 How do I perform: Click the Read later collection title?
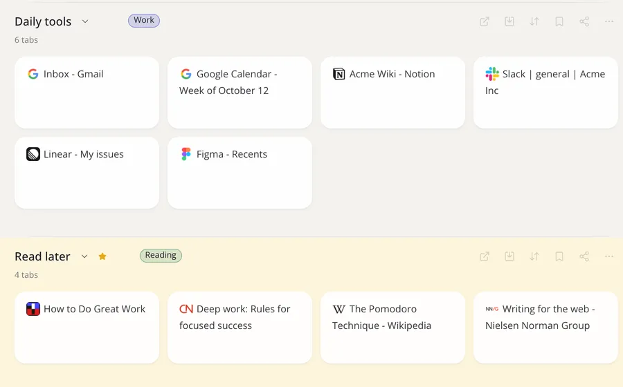point(42,256)
